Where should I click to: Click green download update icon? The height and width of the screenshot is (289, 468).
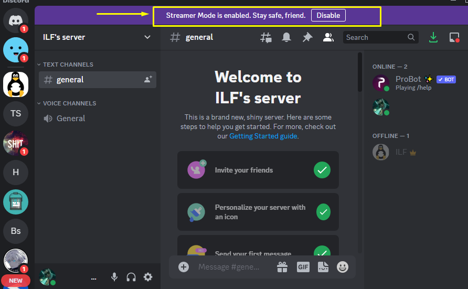433,38
